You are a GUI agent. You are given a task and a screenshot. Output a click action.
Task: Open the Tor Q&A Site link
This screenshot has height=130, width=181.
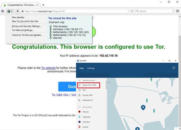coord(60,95)
